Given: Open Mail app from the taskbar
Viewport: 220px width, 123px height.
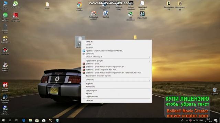Looking at the screenshot, I should [x=44, y=120].
